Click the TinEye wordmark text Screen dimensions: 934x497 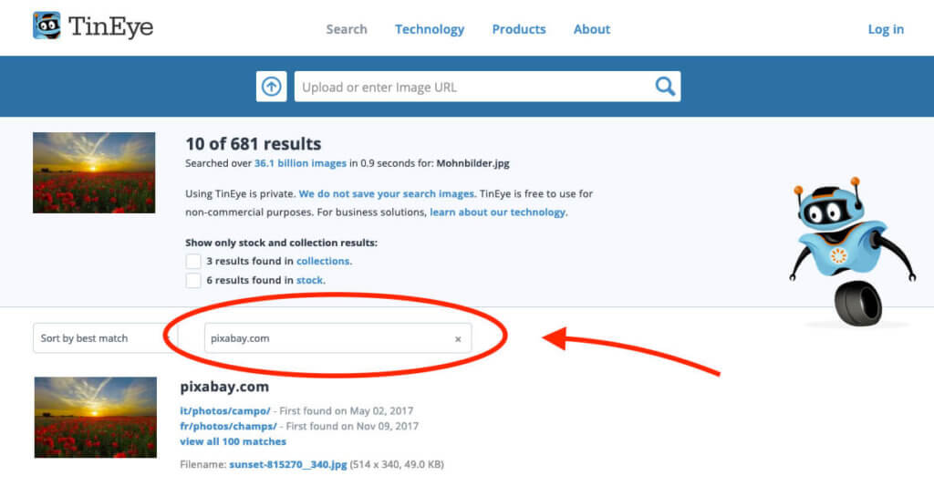pyautogui.click(x=110, y=26)
